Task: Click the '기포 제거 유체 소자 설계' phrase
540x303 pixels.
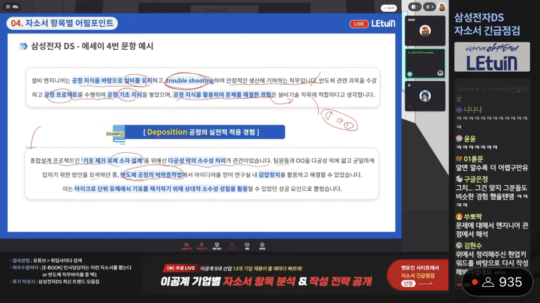Action: (x=113, y=160)
